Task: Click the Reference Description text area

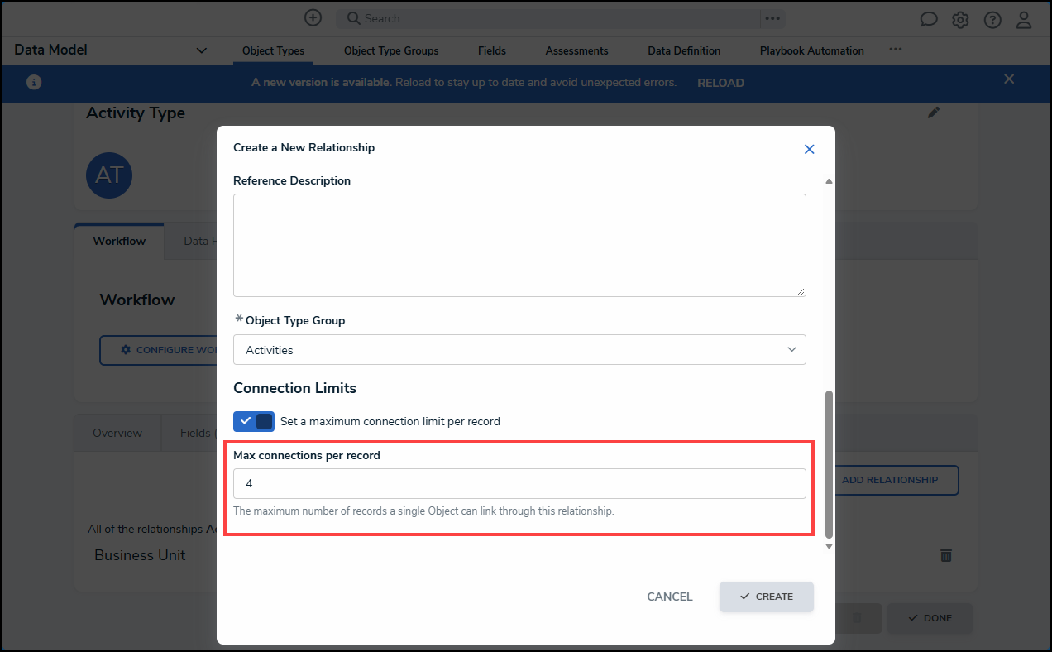Action: pyautogui.click(x=519, y=245)
